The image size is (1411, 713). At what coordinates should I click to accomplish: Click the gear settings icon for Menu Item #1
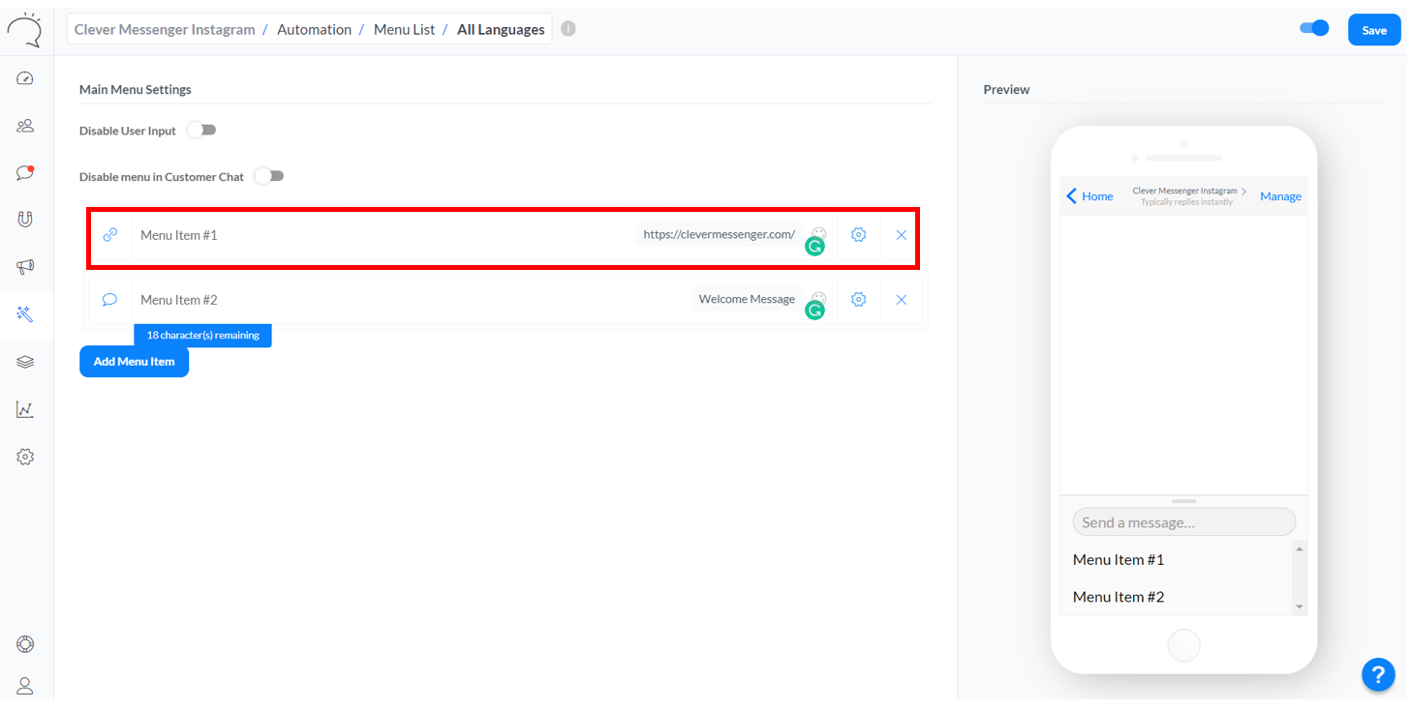[x=858, y=235]
